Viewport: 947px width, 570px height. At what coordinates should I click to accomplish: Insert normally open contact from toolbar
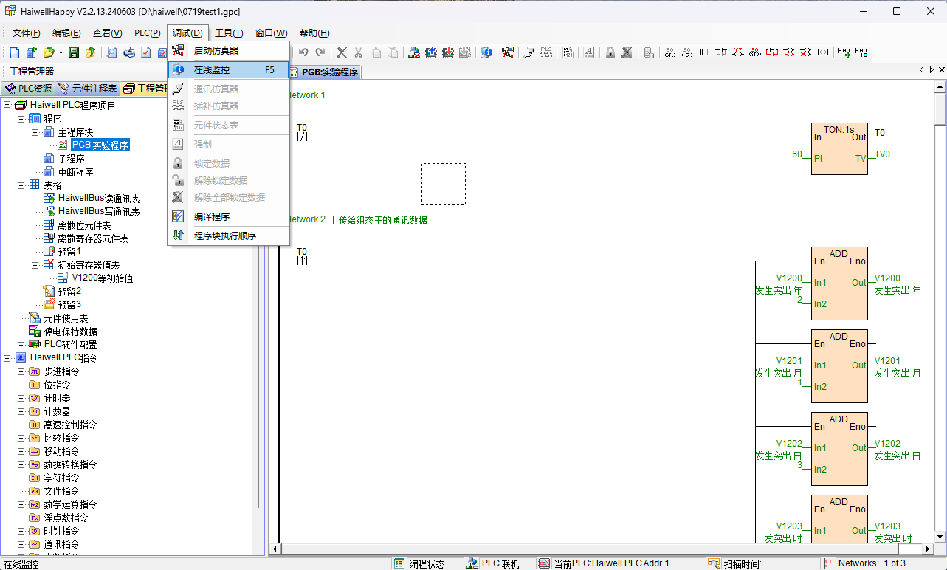[703, 52]
